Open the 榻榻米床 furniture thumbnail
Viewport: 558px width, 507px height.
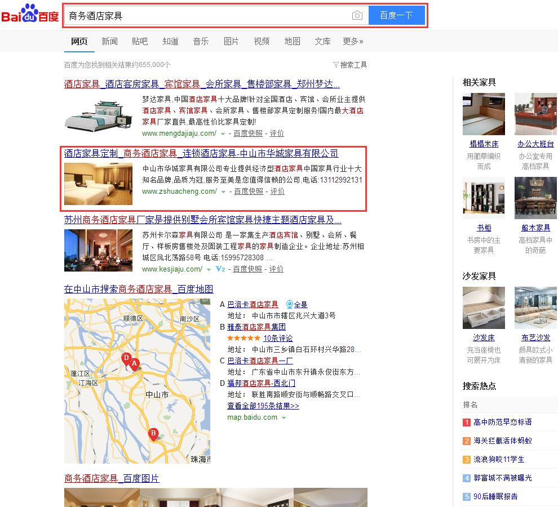click(x=484, y=114)
